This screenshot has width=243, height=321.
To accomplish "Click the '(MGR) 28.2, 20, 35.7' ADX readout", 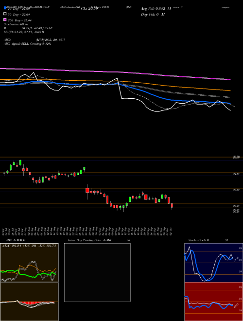I will pos(51,40).
